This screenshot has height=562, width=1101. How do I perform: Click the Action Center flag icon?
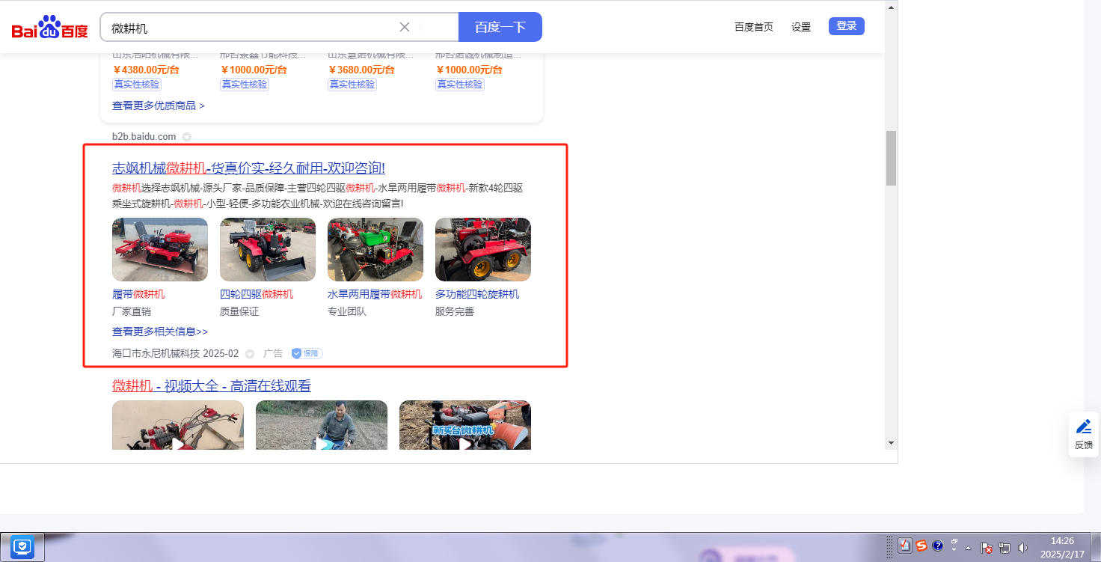click(987, 548)
